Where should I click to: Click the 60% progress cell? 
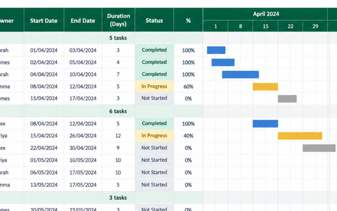coord(188,87)
